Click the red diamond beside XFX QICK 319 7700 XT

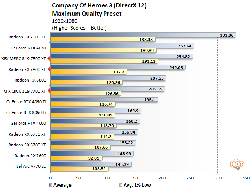(49, 91)
